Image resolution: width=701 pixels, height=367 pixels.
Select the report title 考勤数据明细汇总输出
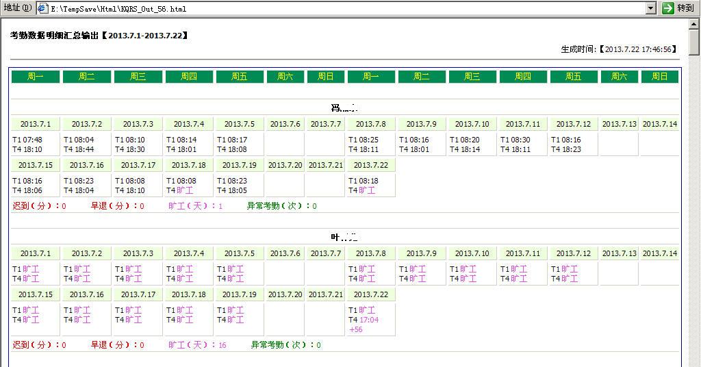[x=99, y=36]
